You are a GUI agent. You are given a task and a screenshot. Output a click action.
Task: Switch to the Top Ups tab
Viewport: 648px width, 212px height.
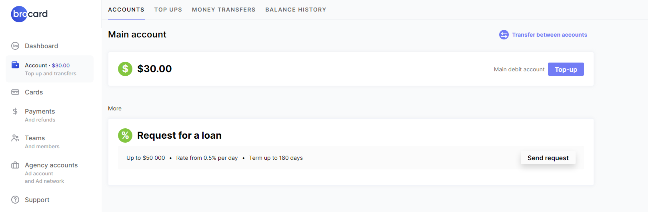(x=168, y=10)
